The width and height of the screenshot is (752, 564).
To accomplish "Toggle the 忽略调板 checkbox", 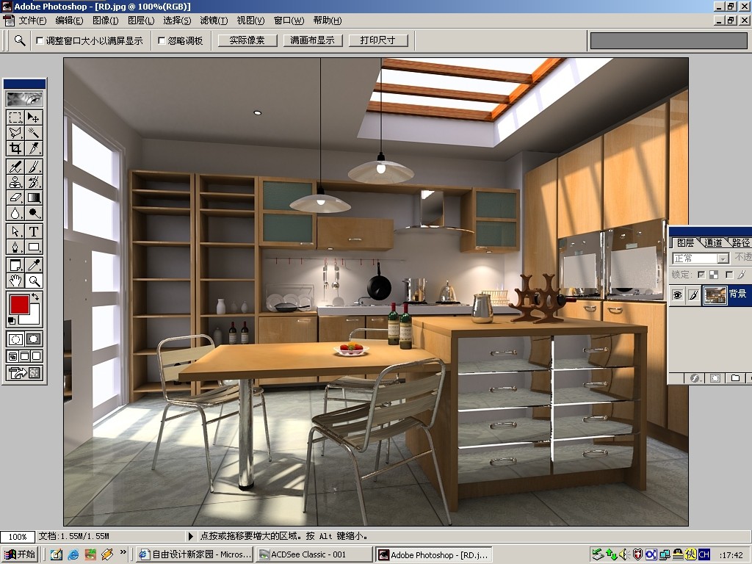I will click(x=162, y=41).
